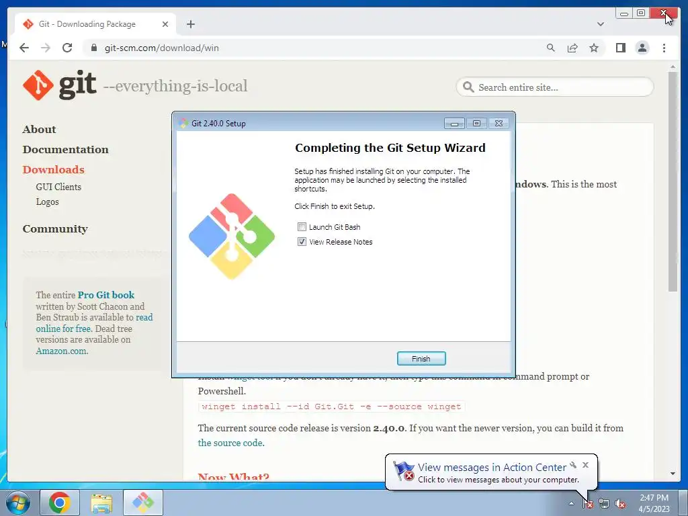
Task: Close the Git 2.40.0 Setup dialog
Action: [499, 124]
